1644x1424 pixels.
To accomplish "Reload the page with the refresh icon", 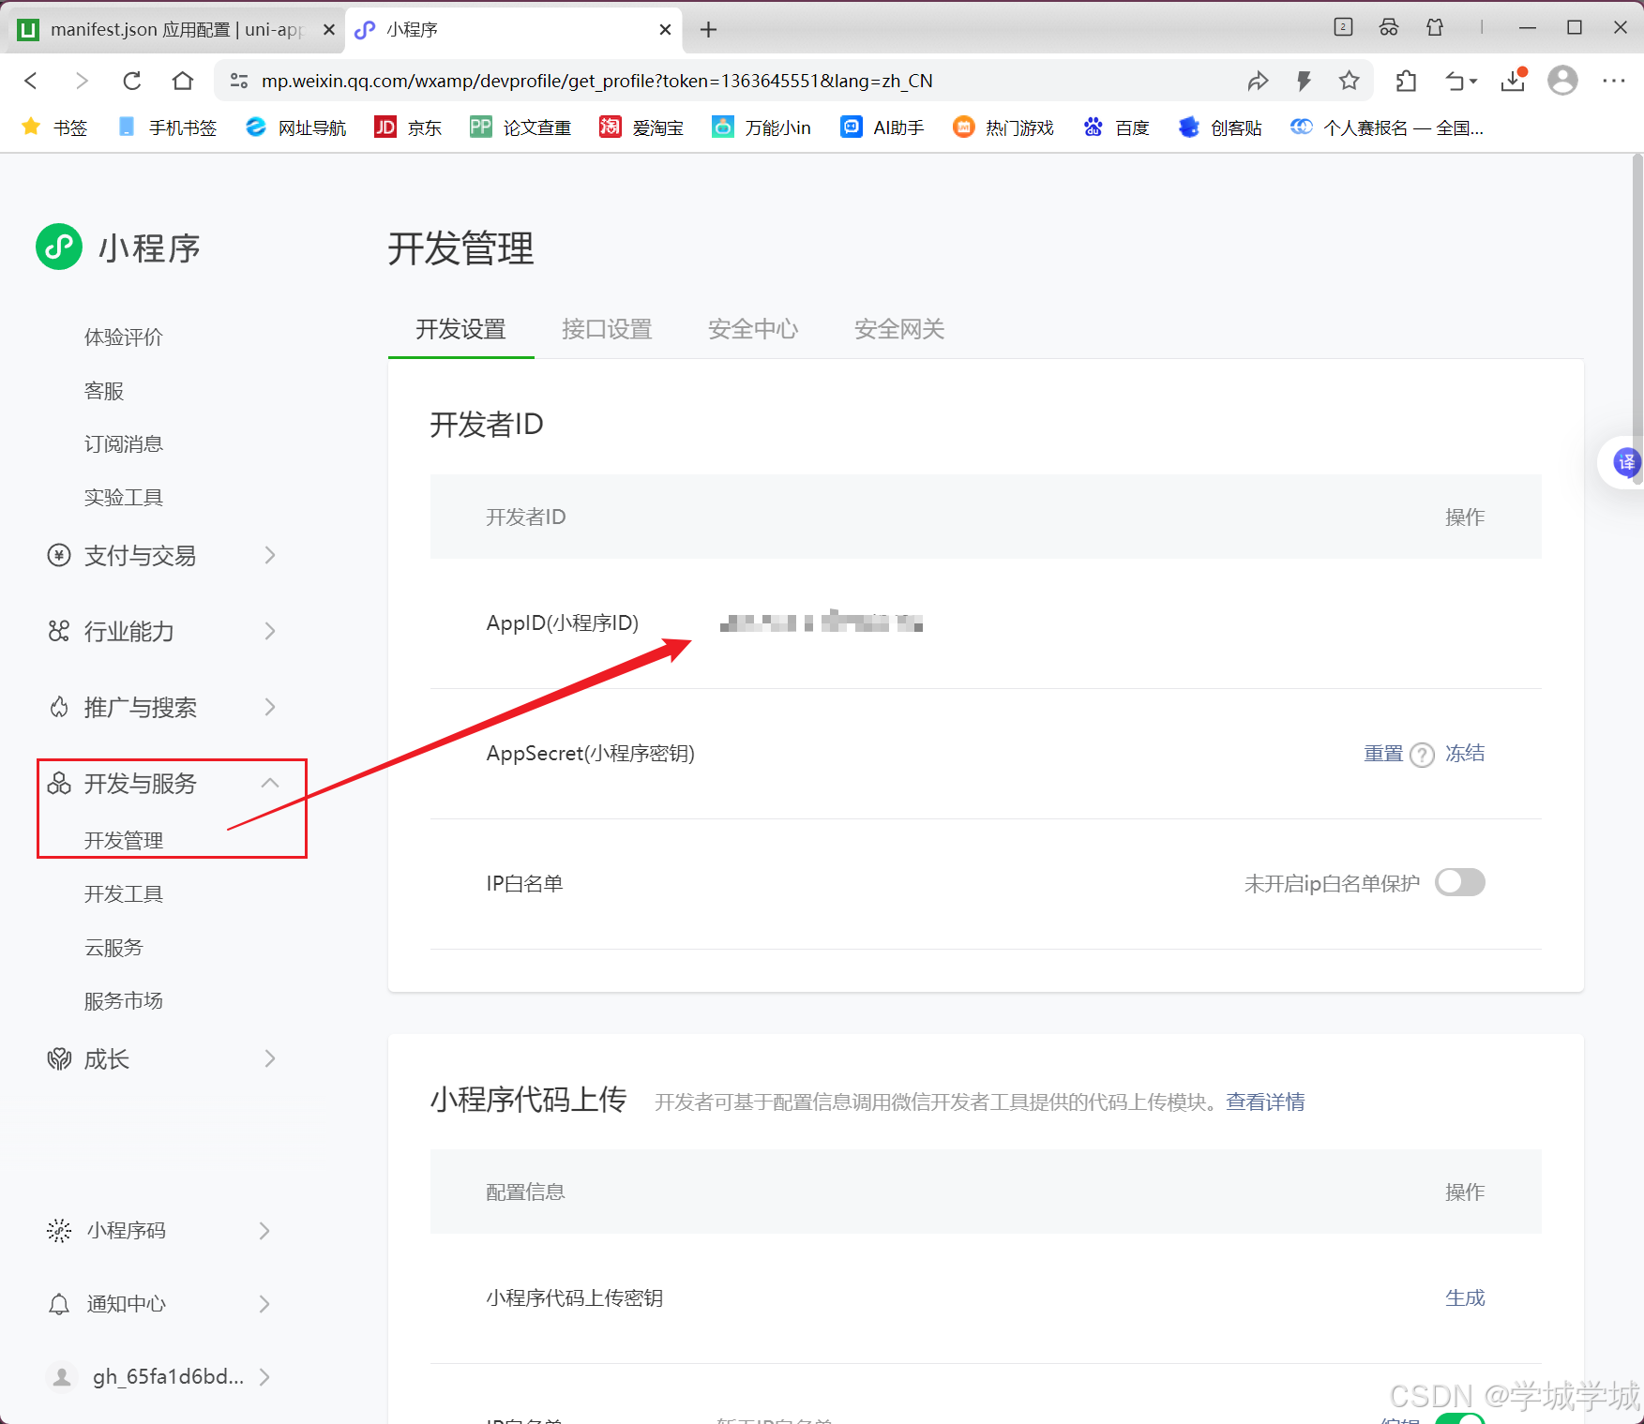I will pyautogui.click(x=131, y=81).
